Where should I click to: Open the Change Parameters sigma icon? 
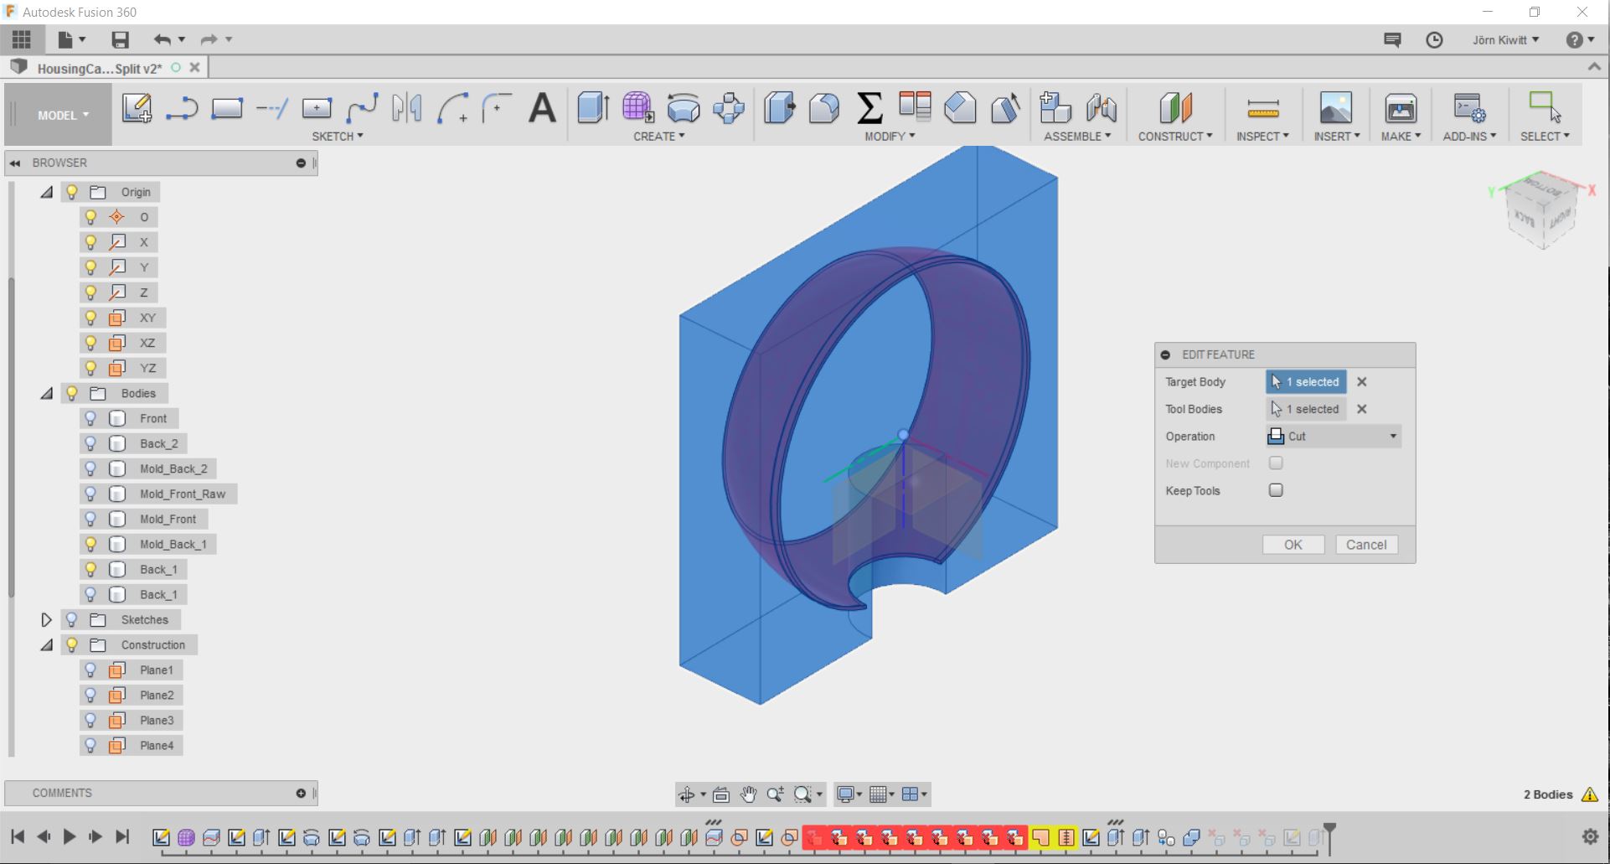click(x=870, y=108)
